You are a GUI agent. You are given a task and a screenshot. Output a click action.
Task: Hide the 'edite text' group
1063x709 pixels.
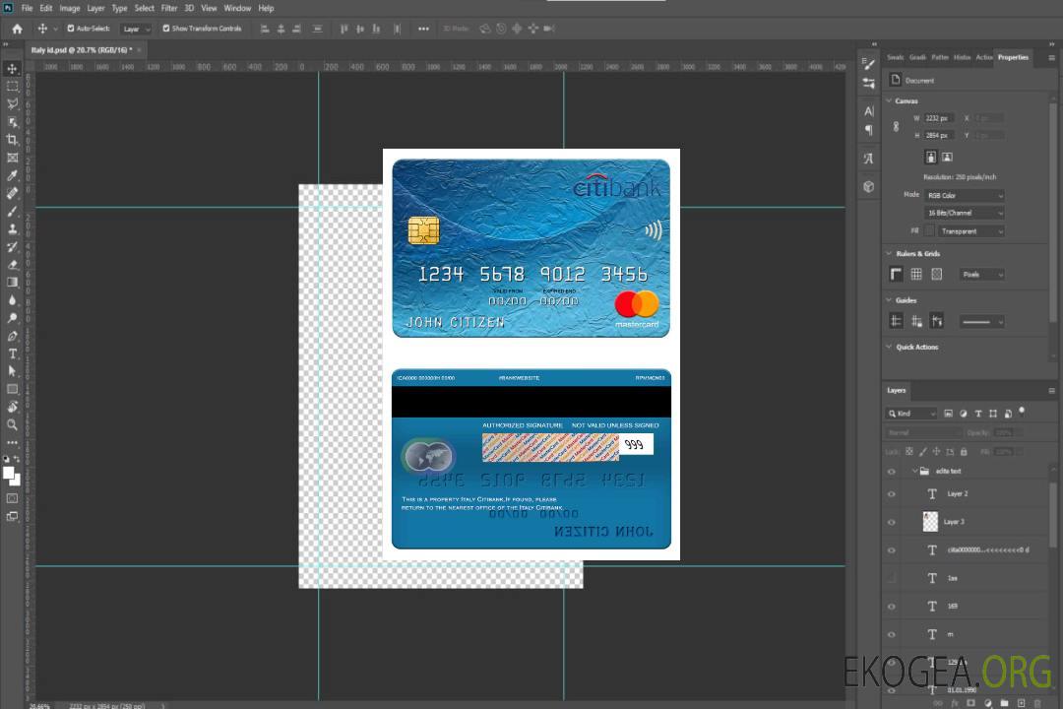(x=892, y=472)
